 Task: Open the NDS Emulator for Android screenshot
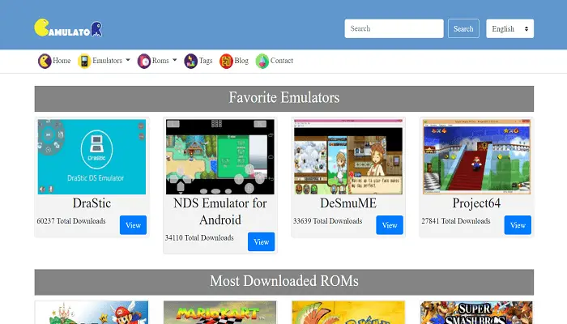[220, 157]
